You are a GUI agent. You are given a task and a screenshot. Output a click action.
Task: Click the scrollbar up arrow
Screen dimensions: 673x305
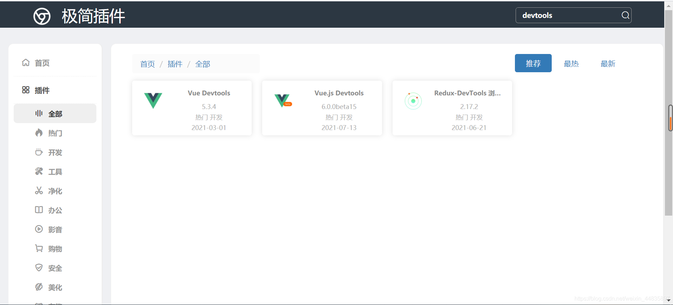point(668,6)
